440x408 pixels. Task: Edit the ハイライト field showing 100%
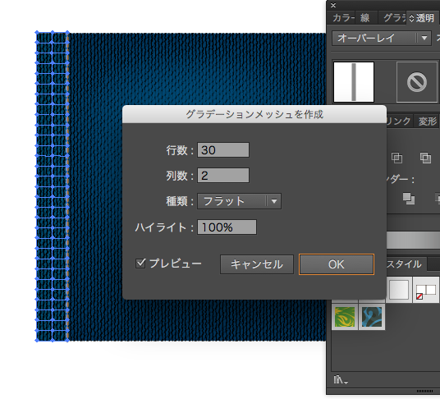227,227
